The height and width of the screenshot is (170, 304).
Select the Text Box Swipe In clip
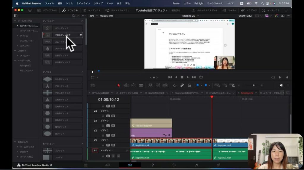pyautogui.click(x=151, y=123)
